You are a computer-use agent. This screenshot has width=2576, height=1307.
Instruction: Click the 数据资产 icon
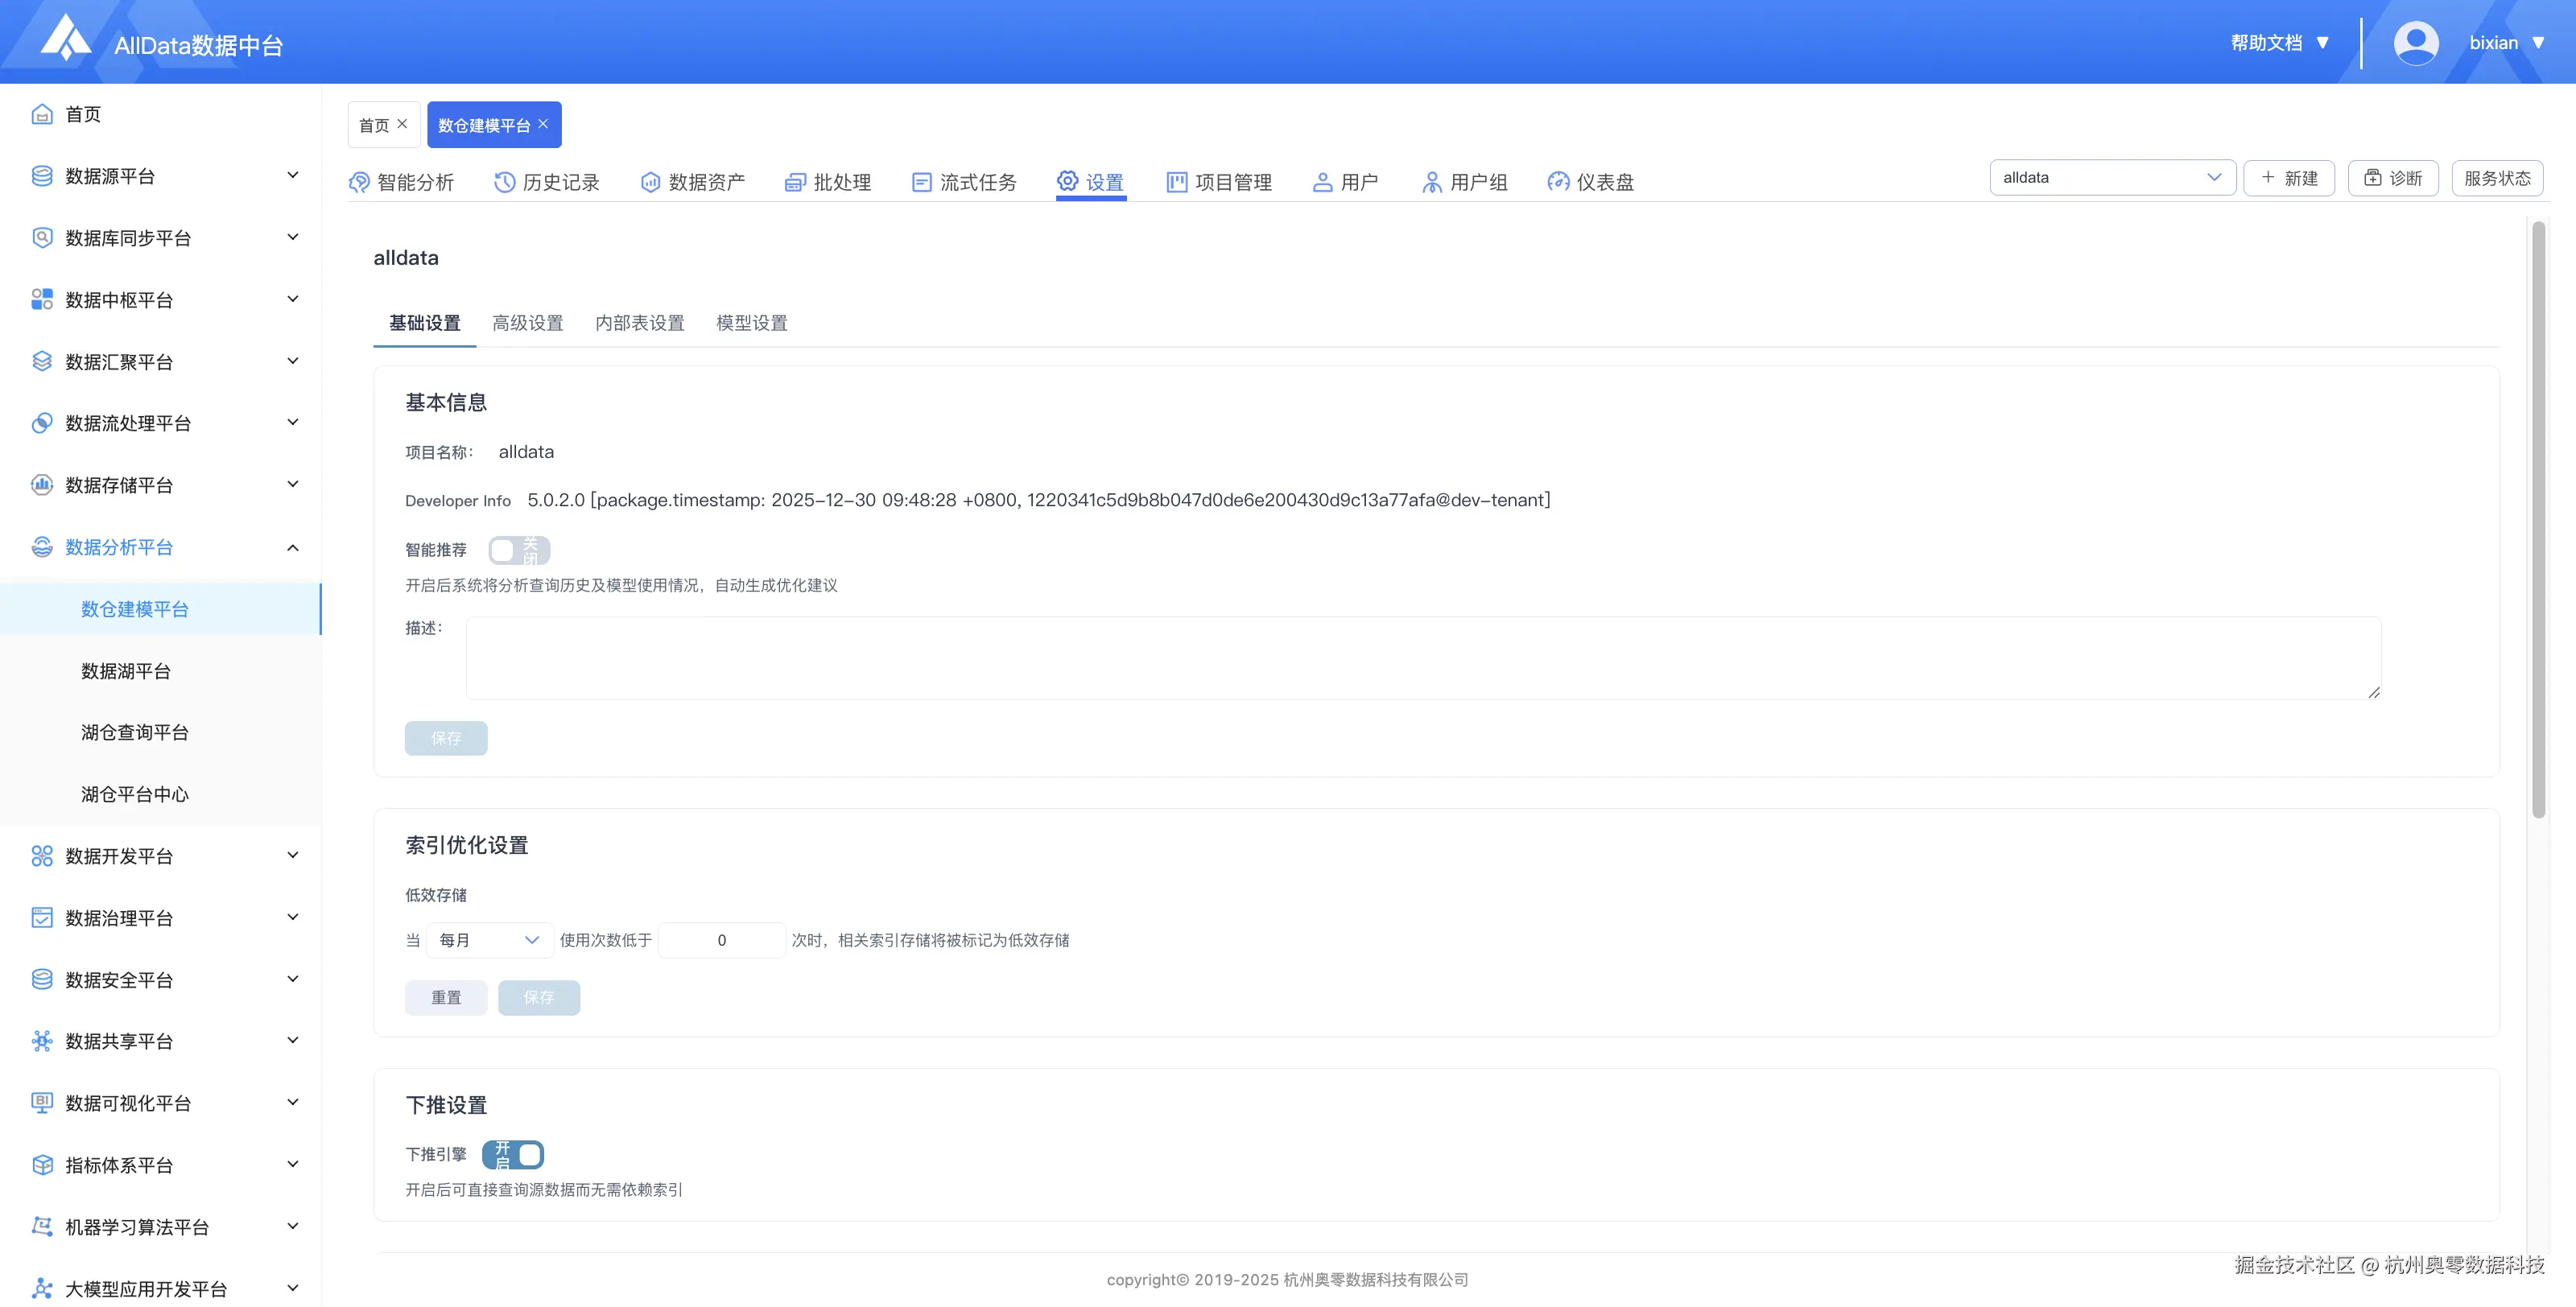(x=650, y=182)
